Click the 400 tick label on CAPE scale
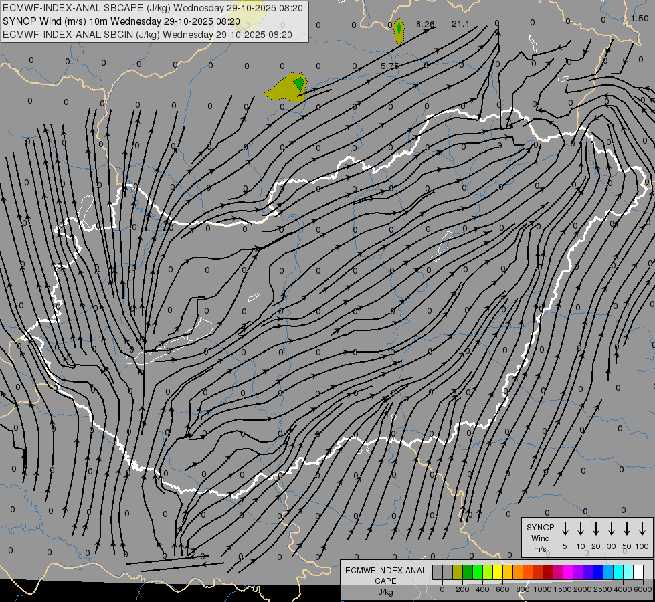 tap(482, 589)
